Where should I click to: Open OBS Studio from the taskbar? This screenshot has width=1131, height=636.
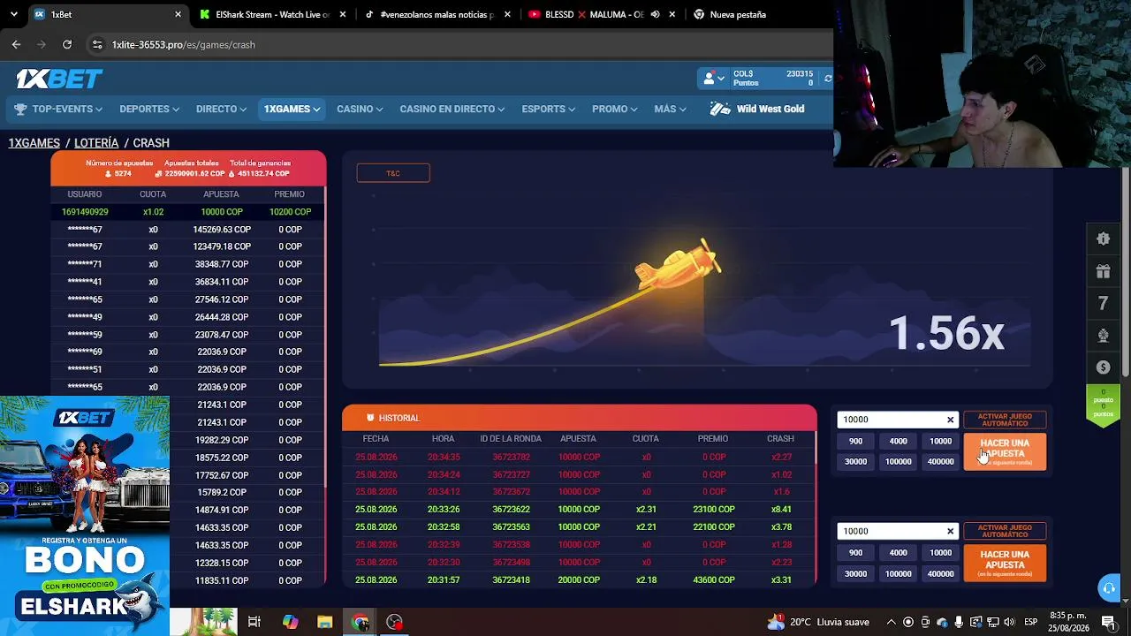pyautogui.click(x=394, y=622)
